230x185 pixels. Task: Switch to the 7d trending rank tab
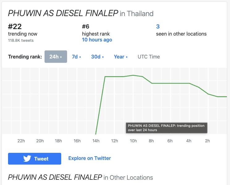pos(76,57)
